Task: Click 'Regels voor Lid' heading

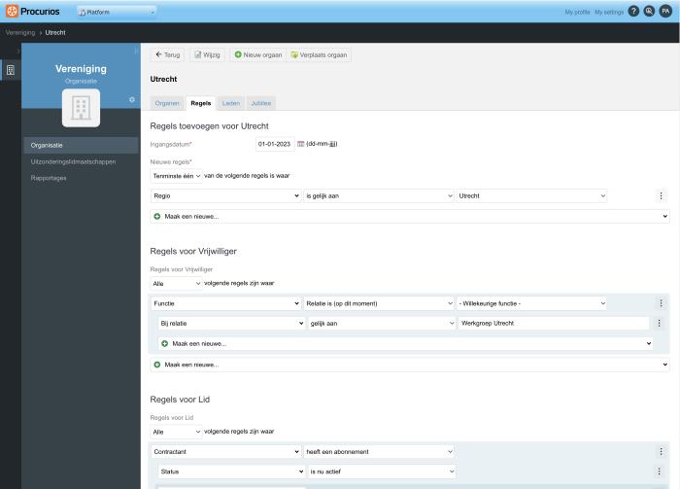Action: 180,400
